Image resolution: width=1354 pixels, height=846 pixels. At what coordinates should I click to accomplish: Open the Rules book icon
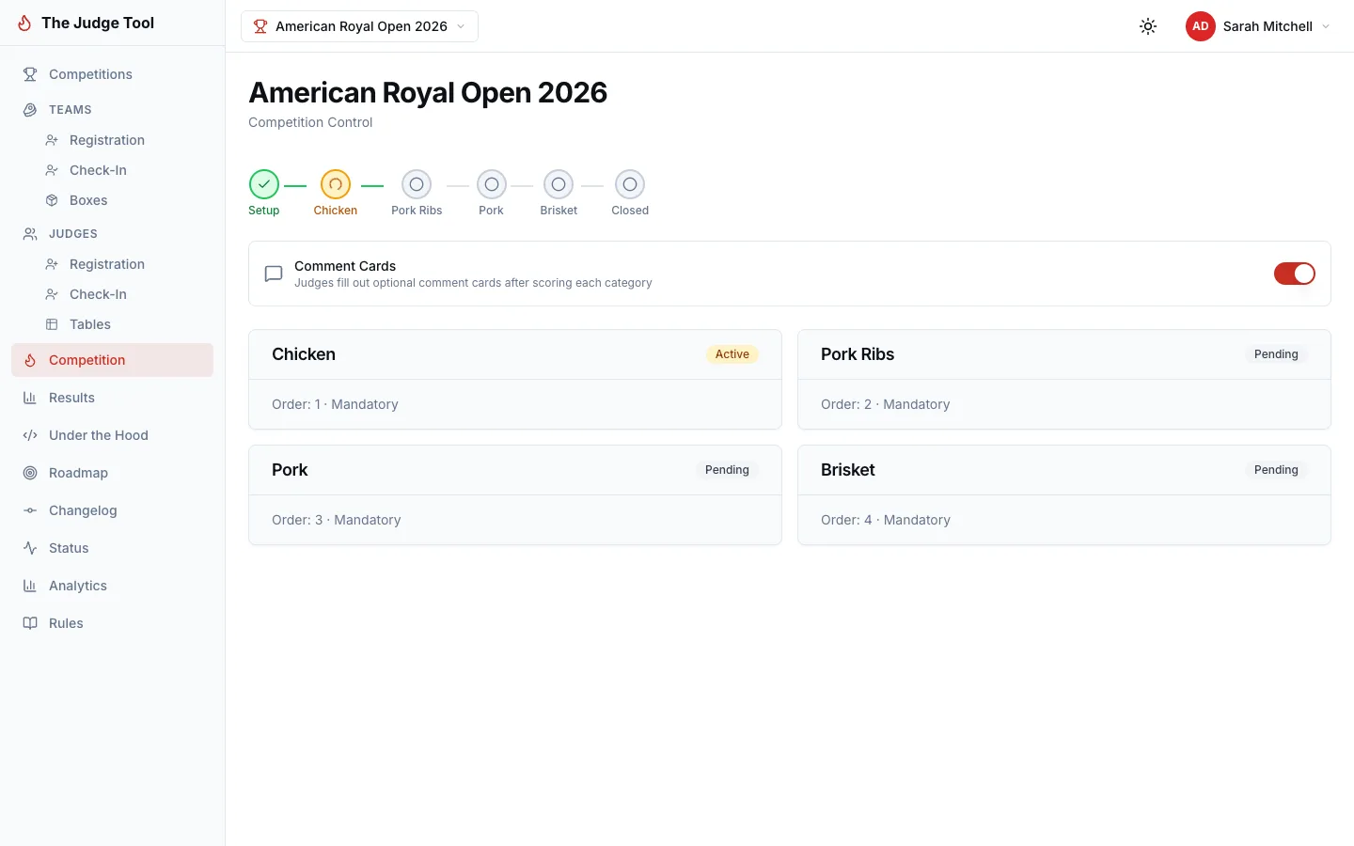(29, 623)
